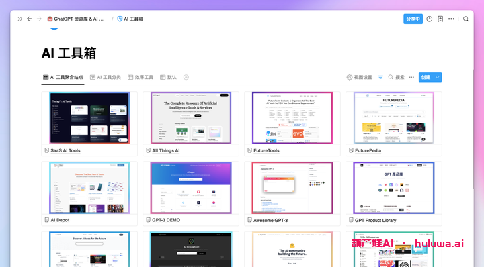484x267 pixels.
Task: Open GPT-3 DEMO card thumbnail
Action: tap(191, 188)
